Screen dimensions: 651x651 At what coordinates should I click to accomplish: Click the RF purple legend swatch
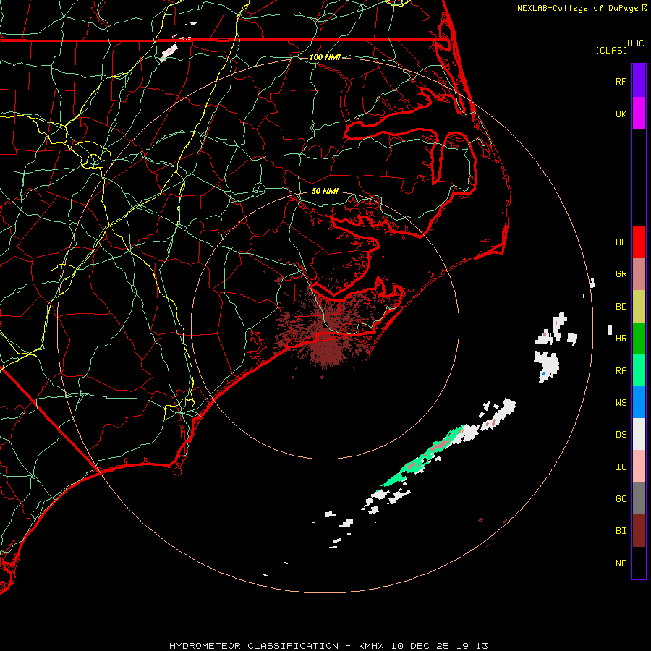pos(639,81)
